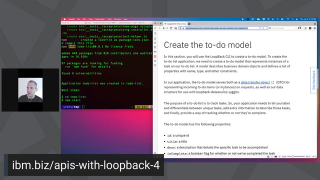Screen dimensions: 320x180
Task: Open the Site feedback side tab
Action: point(313,80)
